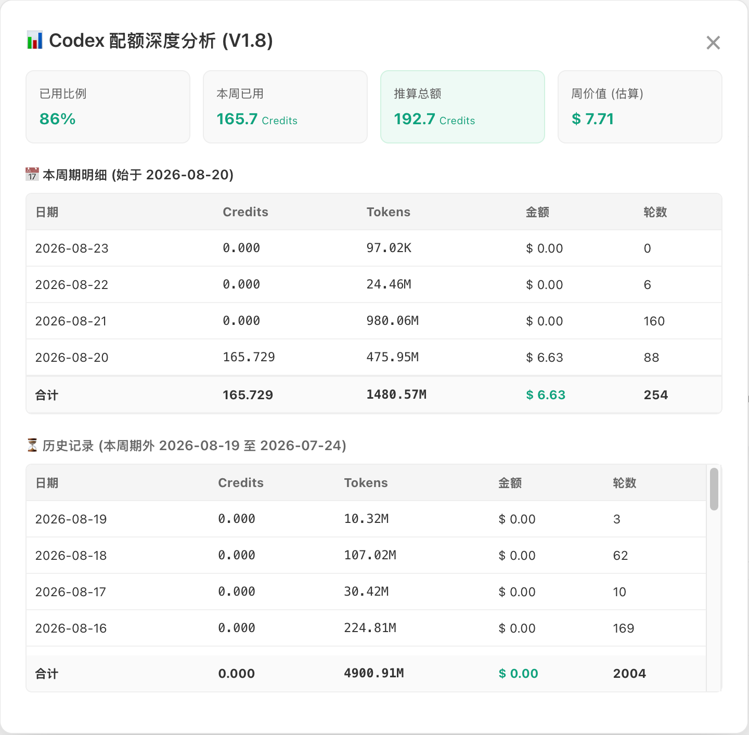Screen dimensions: 749x735
Task: Click the green $ 6.63 total amount
Action: (x=546, y=395)
